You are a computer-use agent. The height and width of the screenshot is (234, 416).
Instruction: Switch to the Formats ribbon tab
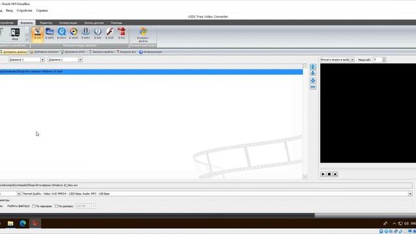[27, 23]
